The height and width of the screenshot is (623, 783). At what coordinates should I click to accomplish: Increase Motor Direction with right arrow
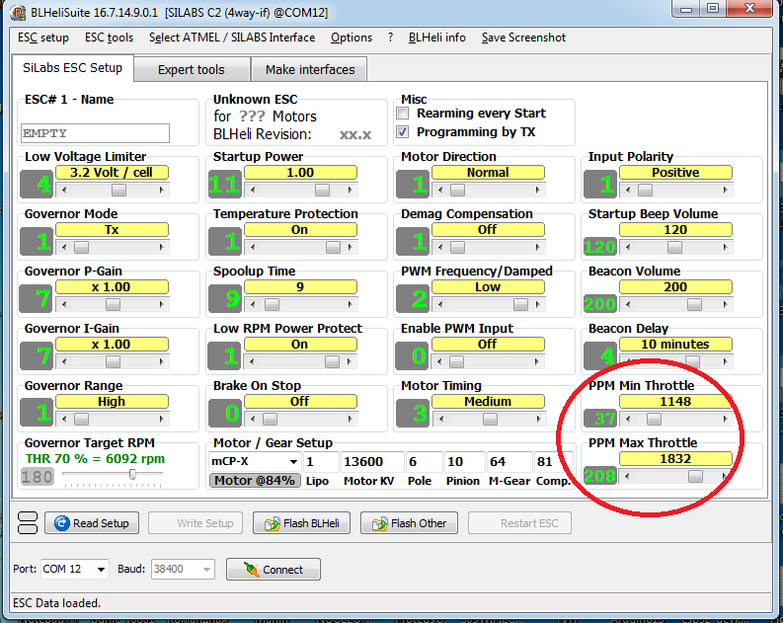(537, 190)
